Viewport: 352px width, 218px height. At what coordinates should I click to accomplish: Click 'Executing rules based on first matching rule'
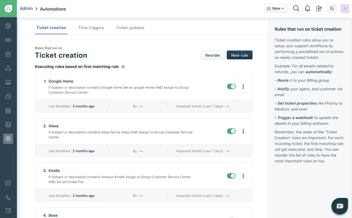pyautogui.click(x=77, y=67)
